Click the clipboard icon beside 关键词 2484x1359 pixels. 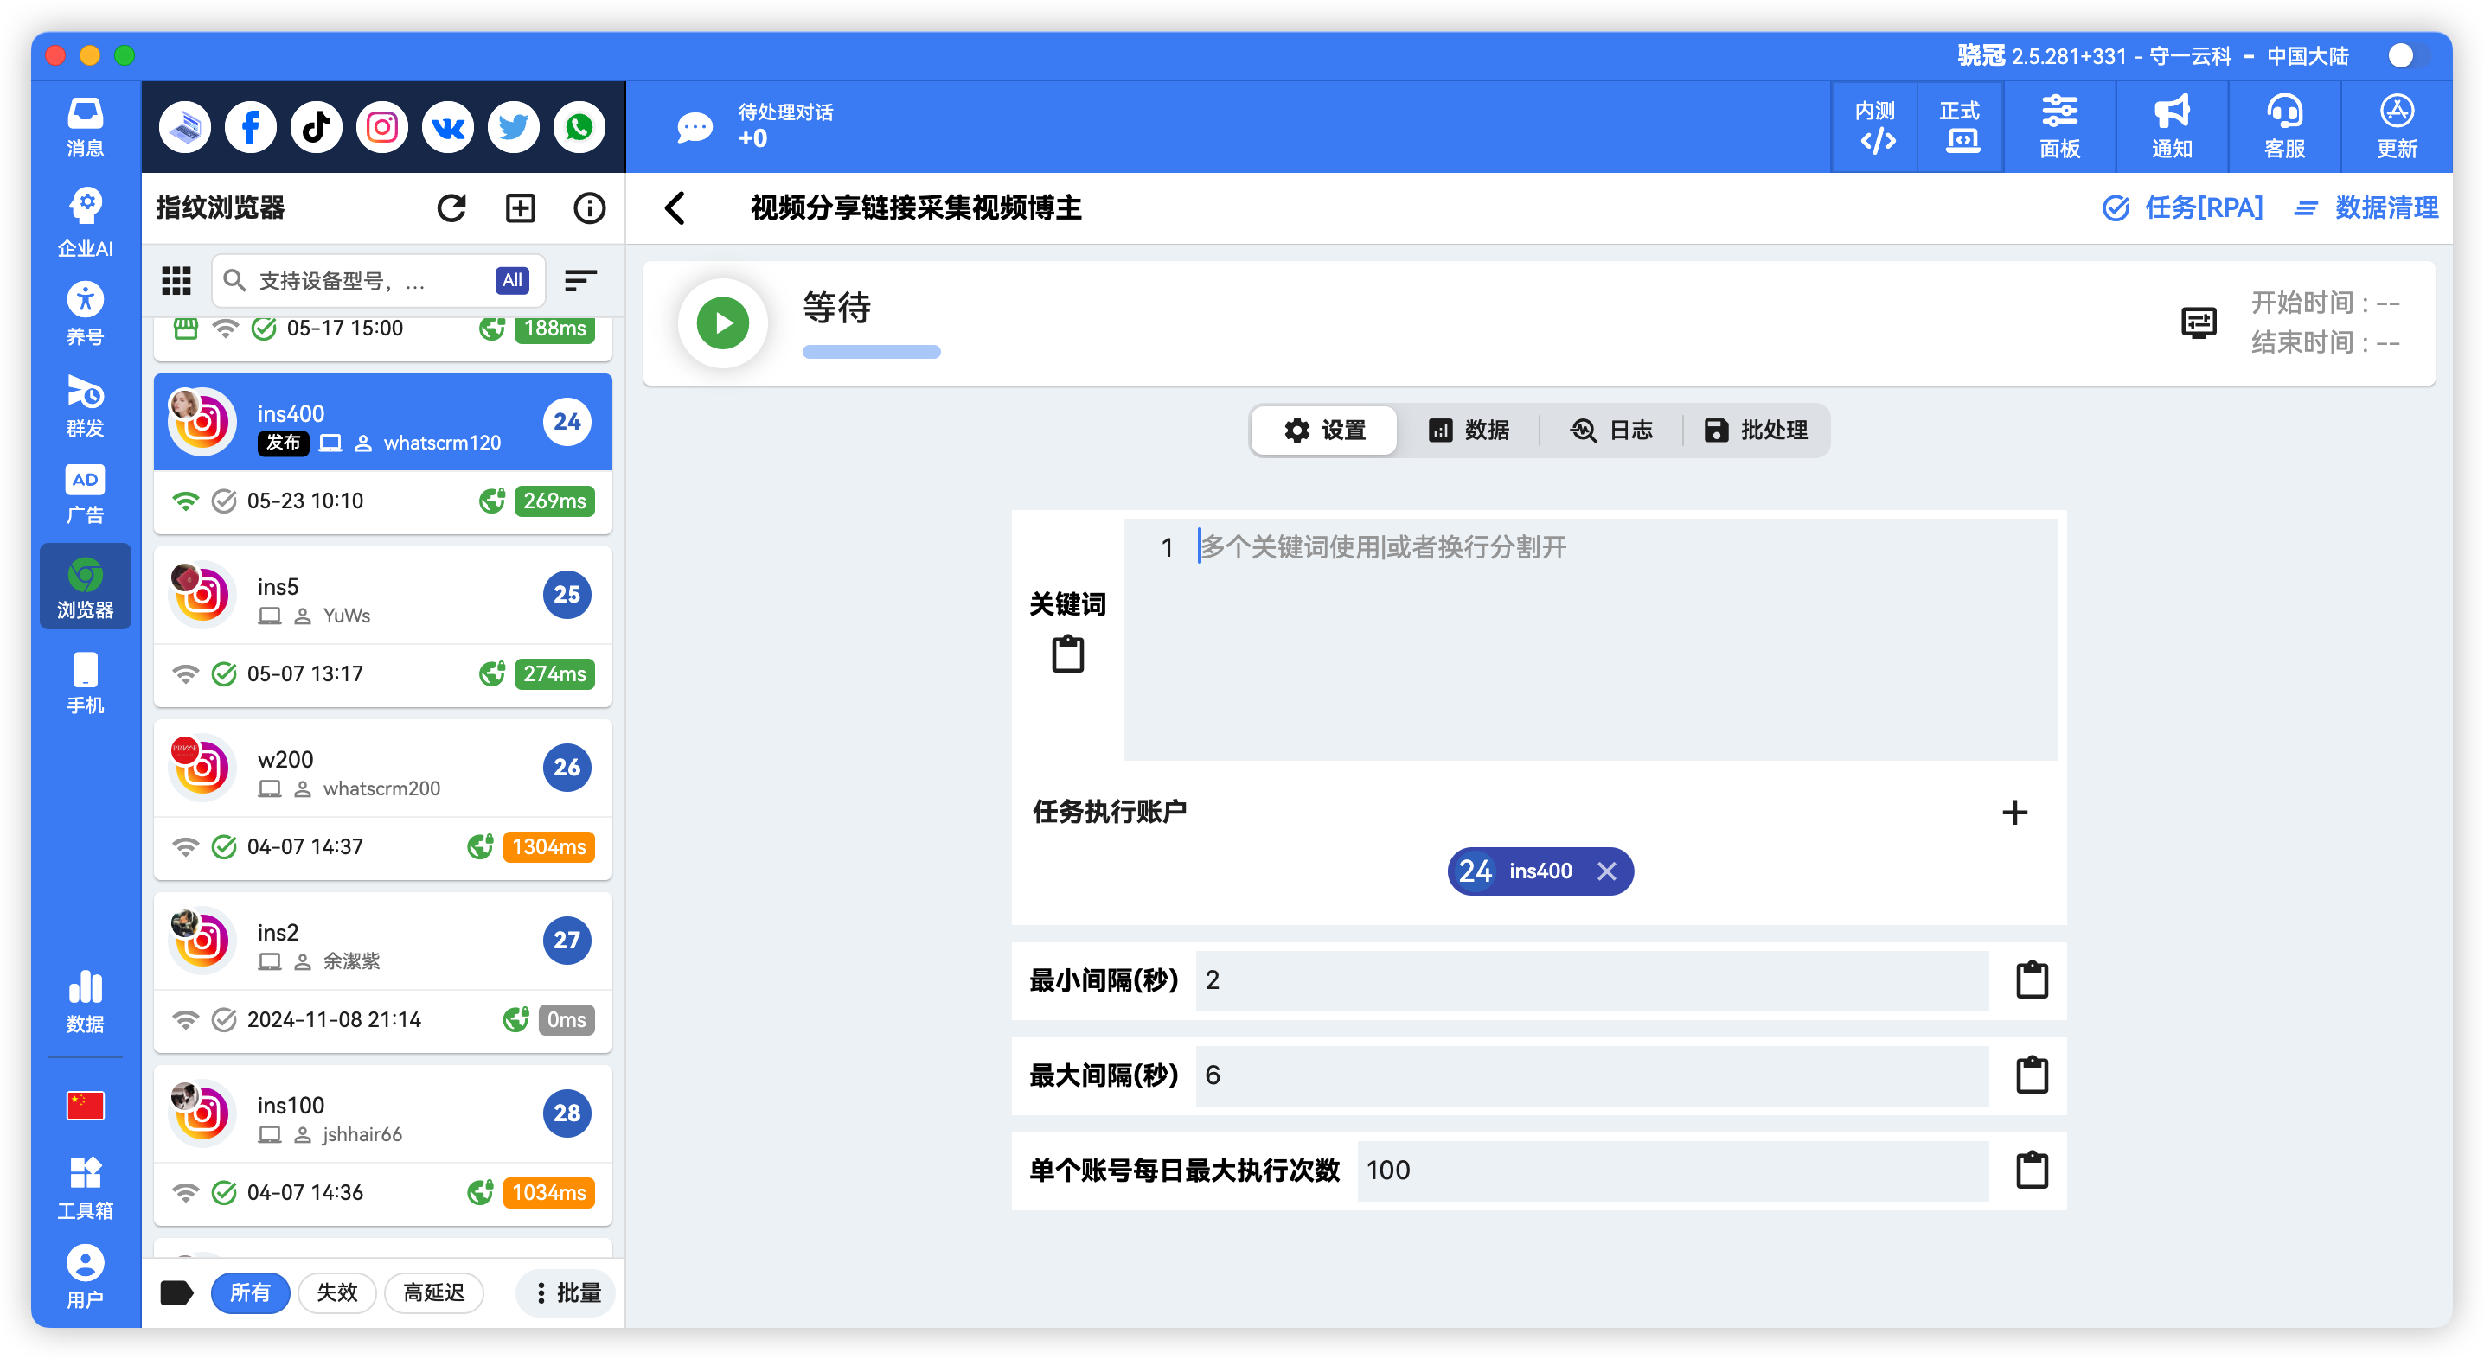tap(1066, 654)
